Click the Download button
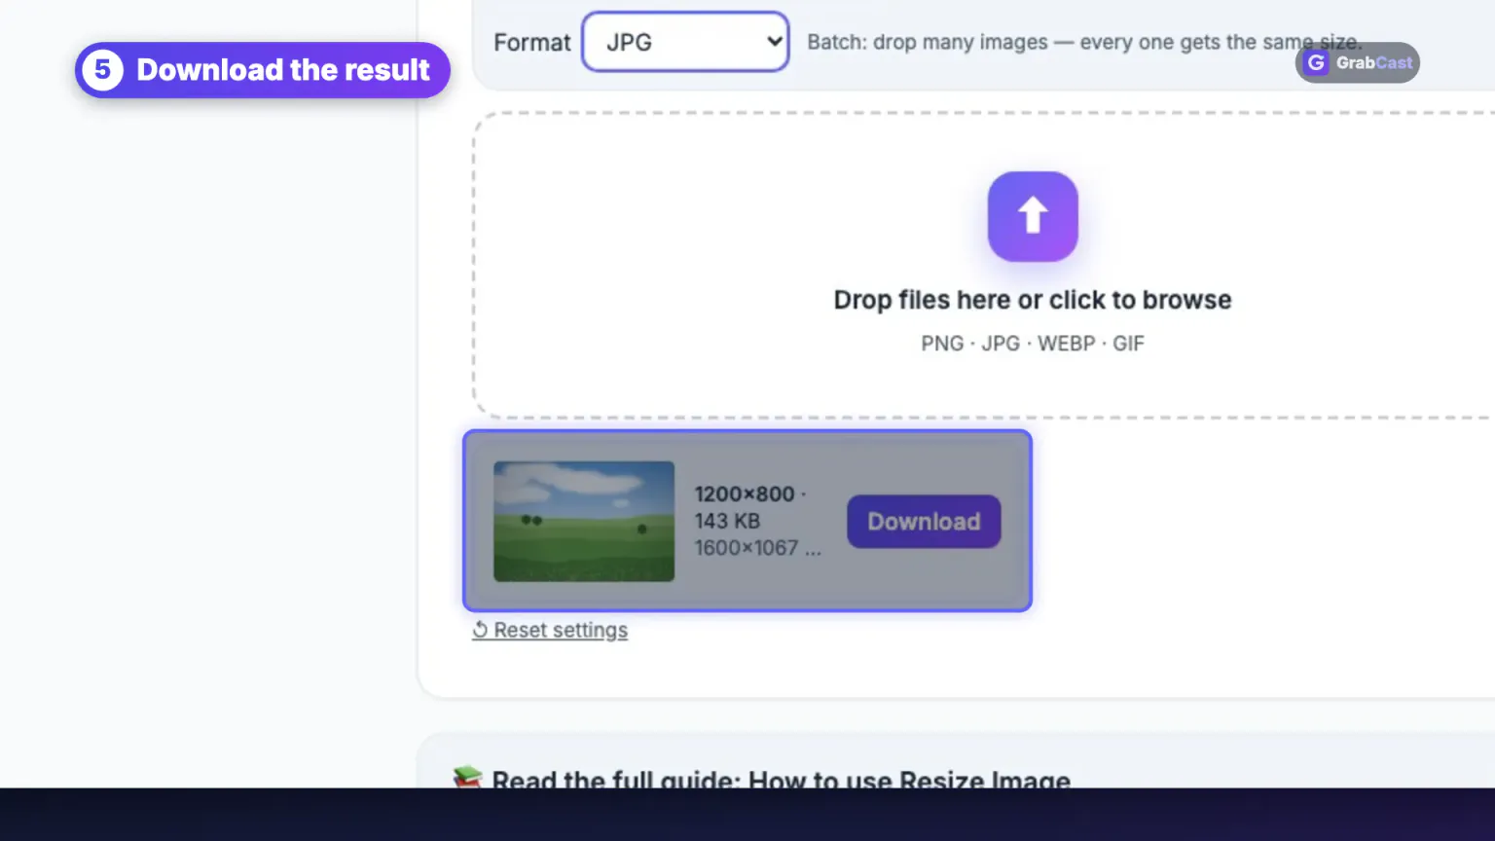The image size is (1495, 841). 924,522
